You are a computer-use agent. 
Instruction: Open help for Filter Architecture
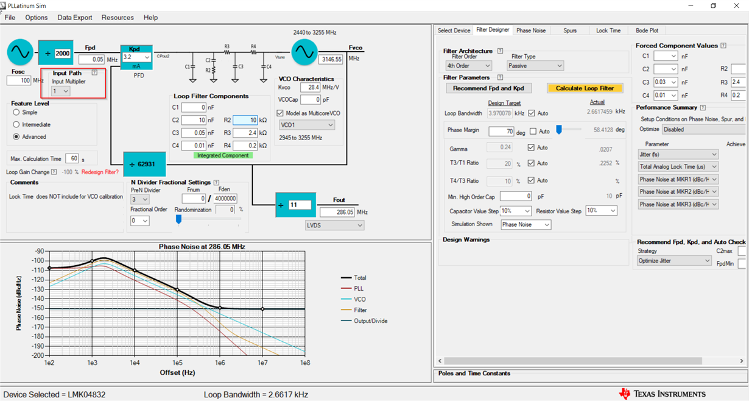[500, 51]
